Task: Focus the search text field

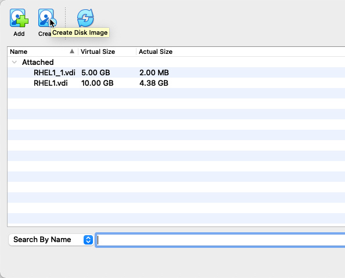Action: pos(221,240)
